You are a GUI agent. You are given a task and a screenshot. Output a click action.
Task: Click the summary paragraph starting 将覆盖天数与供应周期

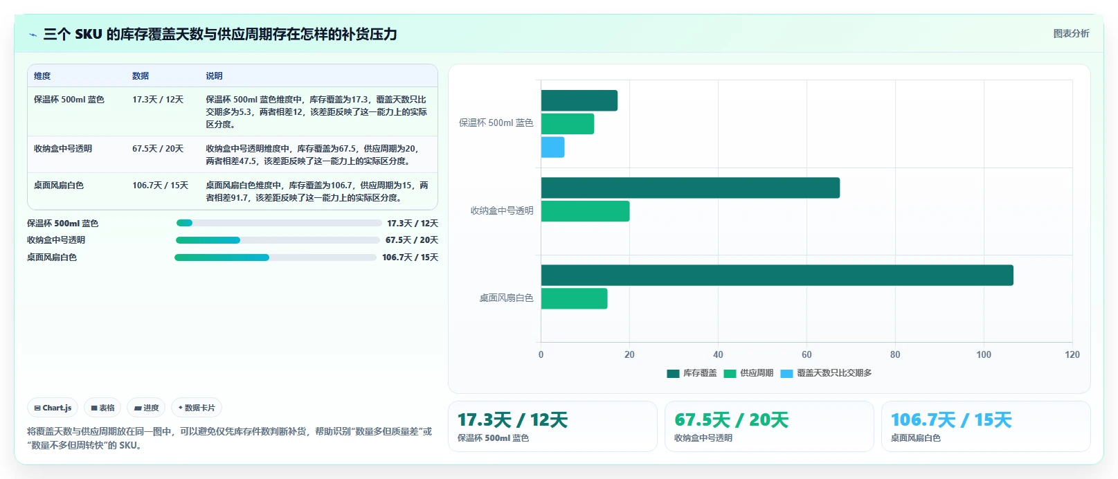click(x=230, y=438)
